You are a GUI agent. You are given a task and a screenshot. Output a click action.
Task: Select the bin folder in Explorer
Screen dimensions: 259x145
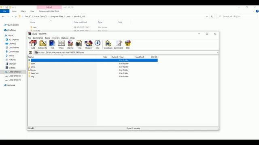[x=35, y=27]
